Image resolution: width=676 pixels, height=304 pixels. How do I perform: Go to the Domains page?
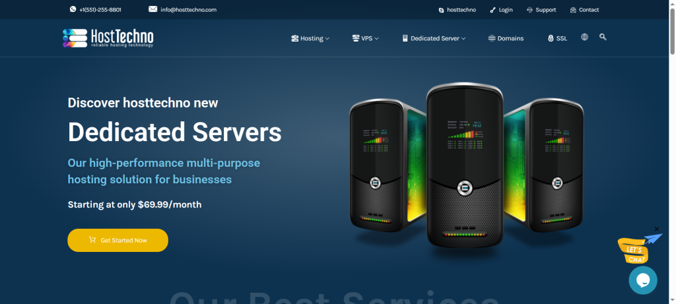506,38
